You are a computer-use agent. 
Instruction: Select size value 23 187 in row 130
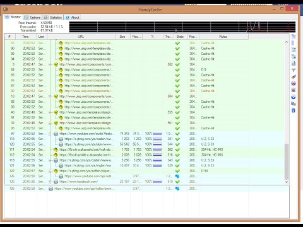coord(124,182)
